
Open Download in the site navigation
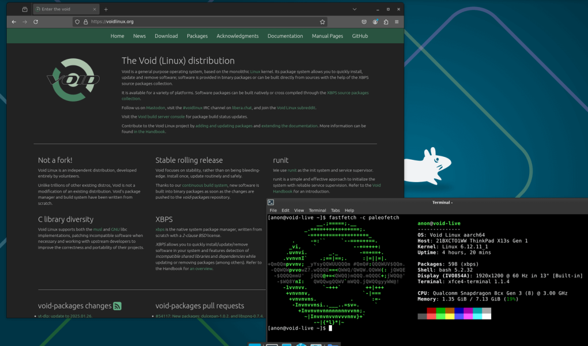point(166,36)
